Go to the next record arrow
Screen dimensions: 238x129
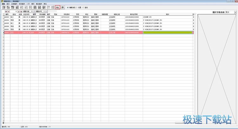18,11
